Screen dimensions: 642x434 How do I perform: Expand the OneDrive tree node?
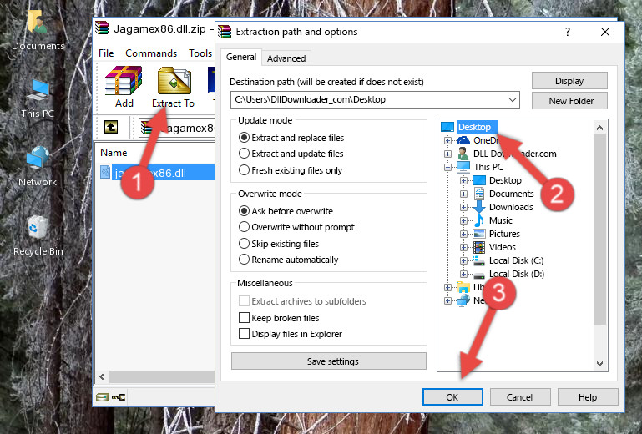coord(448,140)
